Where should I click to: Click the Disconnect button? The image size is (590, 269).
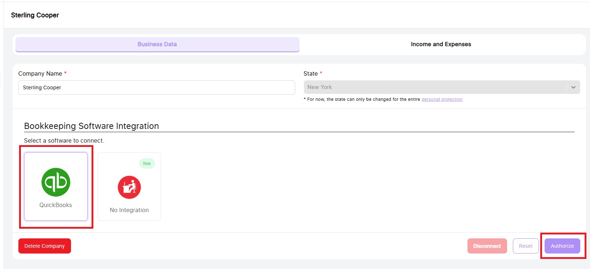tap(487, 246)
